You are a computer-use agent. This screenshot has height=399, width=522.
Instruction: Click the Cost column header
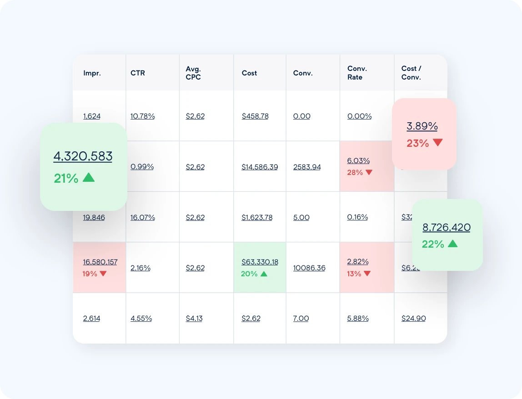pyautogui.click(x=249, y=73)
